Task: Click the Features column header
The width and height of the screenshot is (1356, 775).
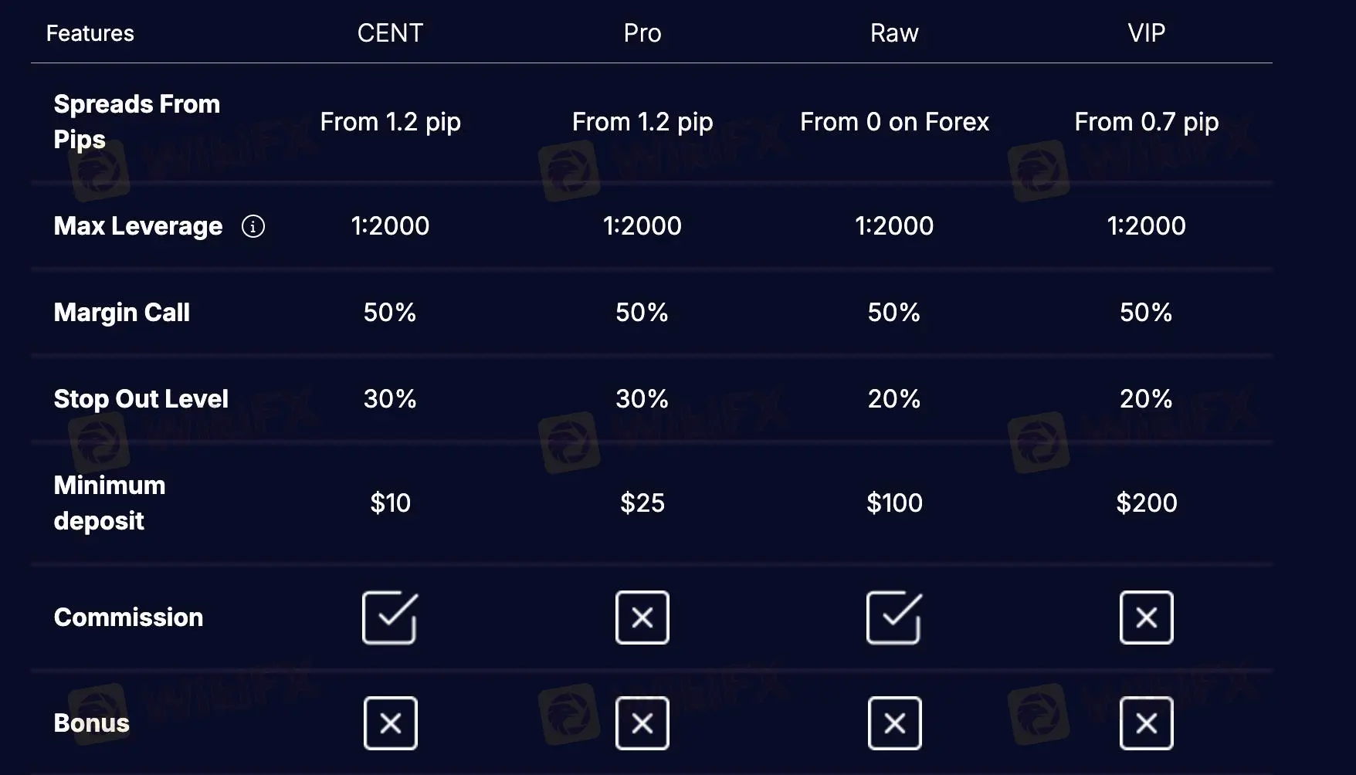Action: click(90, 33)
